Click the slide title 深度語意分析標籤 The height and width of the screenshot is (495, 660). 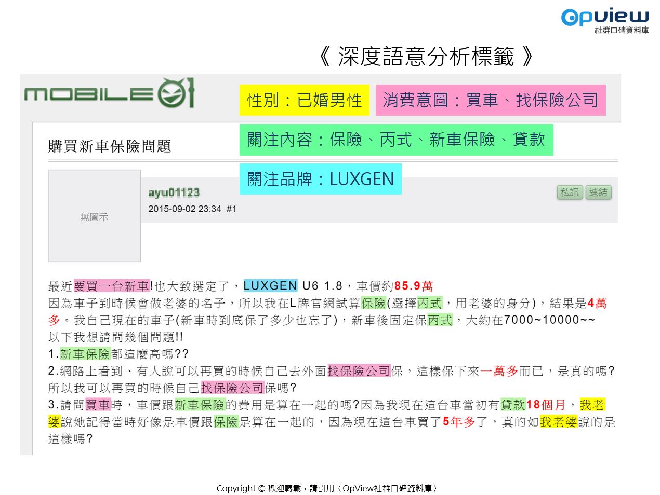426,57
